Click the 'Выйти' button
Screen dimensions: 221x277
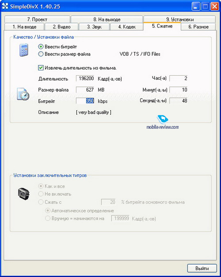tap(202, 268)
